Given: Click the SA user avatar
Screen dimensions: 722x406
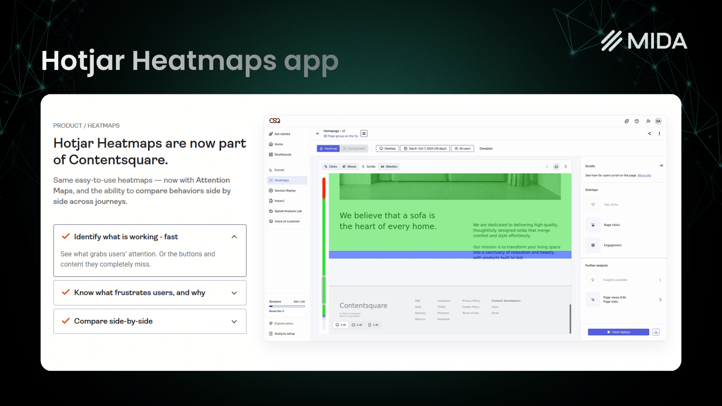Looking at the screenshot, I should coord(658,121).
